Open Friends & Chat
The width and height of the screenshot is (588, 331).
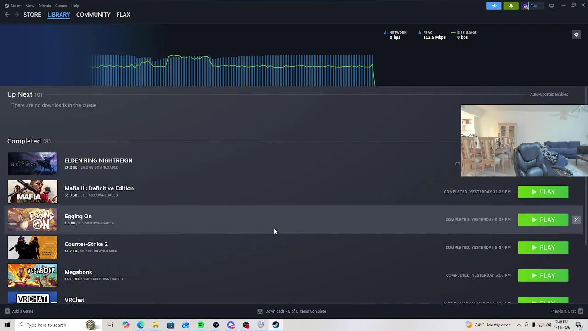[566, 311]
